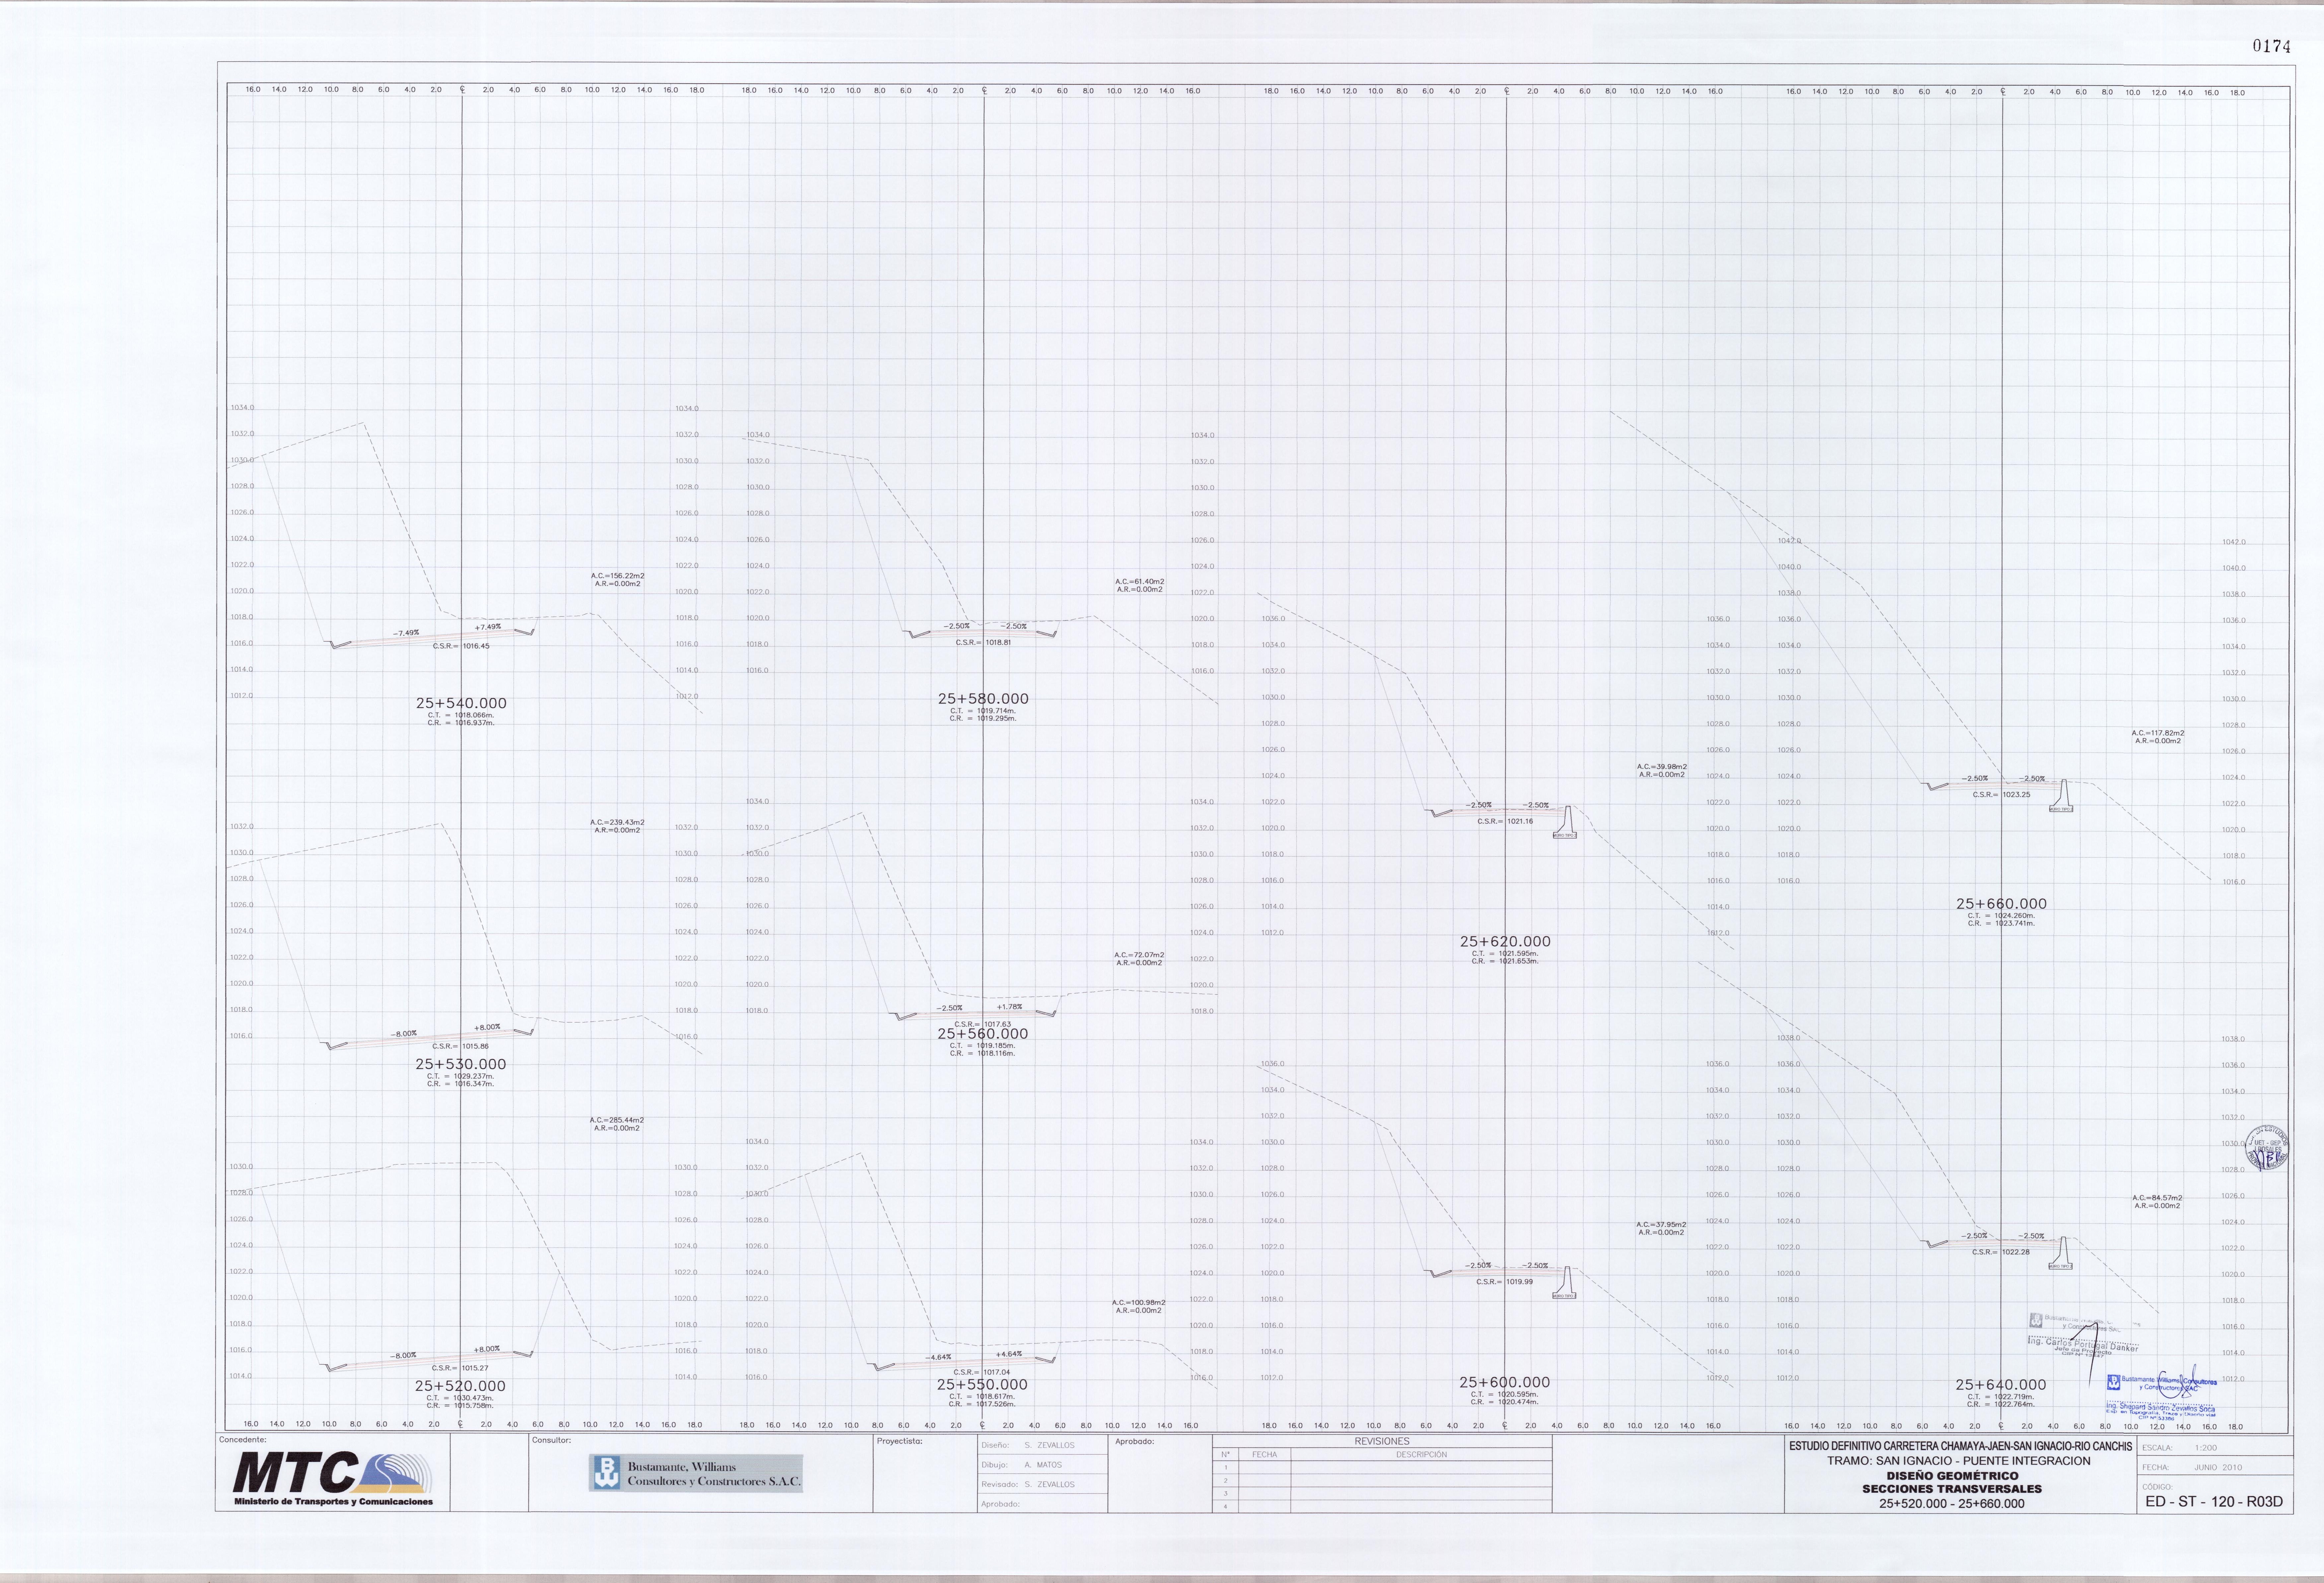2324x1583 pixels.
Task: Click the A. MATOS name beside Dibujo
Action: point(1043,1465)
